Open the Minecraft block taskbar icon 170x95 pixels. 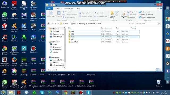73,93
